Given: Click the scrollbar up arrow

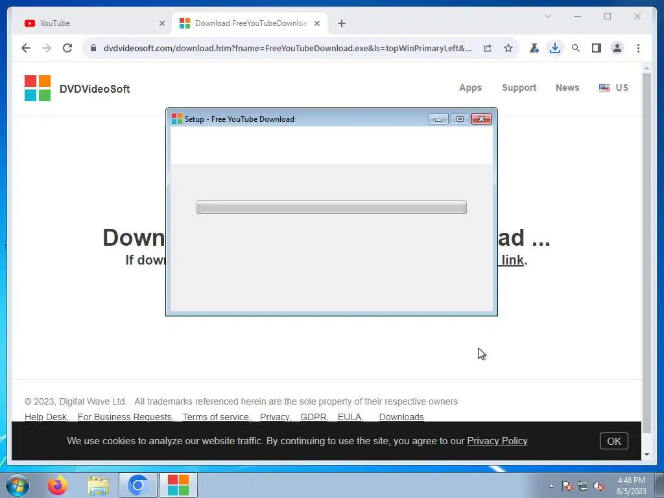Looking at the screenshot, I should (x=646, y=67).
